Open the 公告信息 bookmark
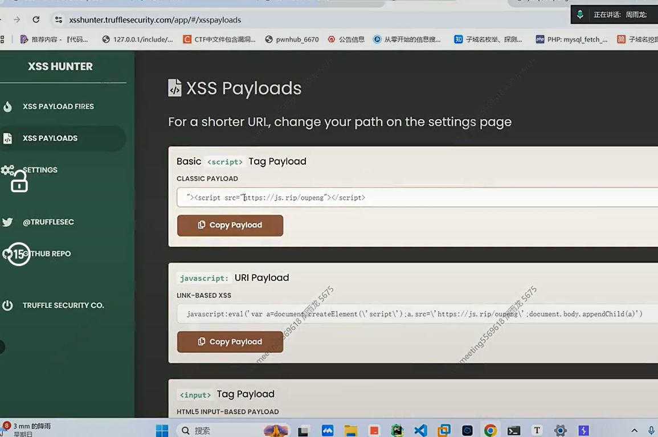 click(346, 39)
